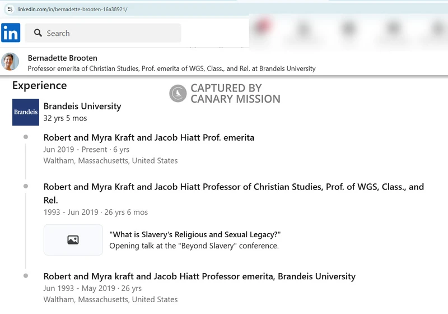The image size is (448, 314).
Task: Click the profile headline under Bernadette Brooten
Action: coord(172,68)
